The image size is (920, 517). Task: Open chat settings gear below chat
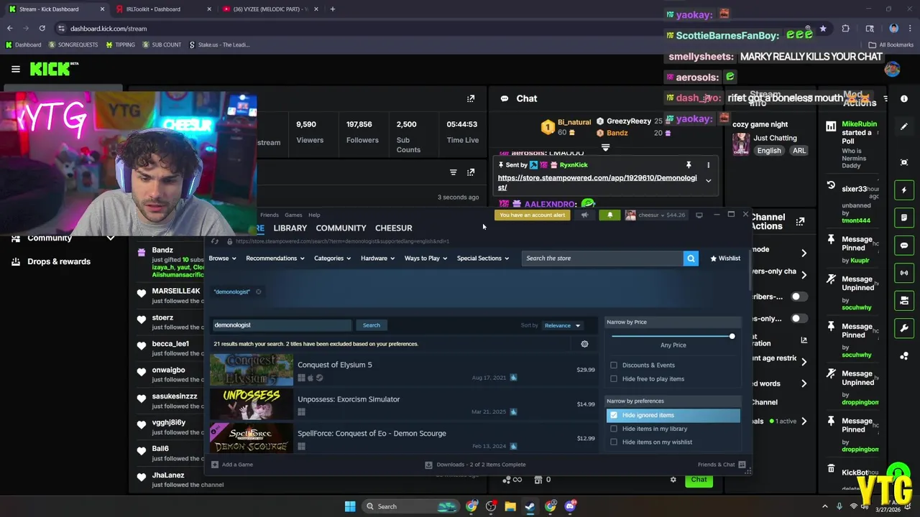pyautogui.click(x=673, y=480)
